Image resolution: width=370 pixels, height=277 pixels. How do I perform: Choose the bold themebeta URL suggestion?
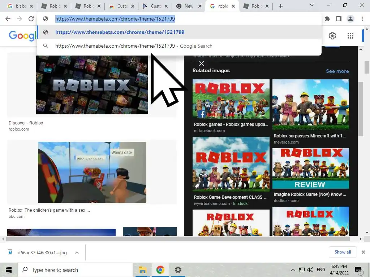click(x=179, y=32)
